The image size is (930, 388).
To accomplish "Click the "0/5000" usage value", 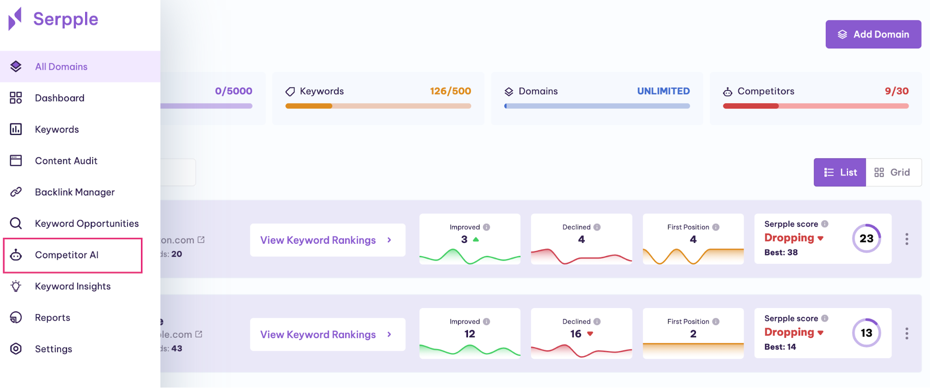I will click(234, 91).
